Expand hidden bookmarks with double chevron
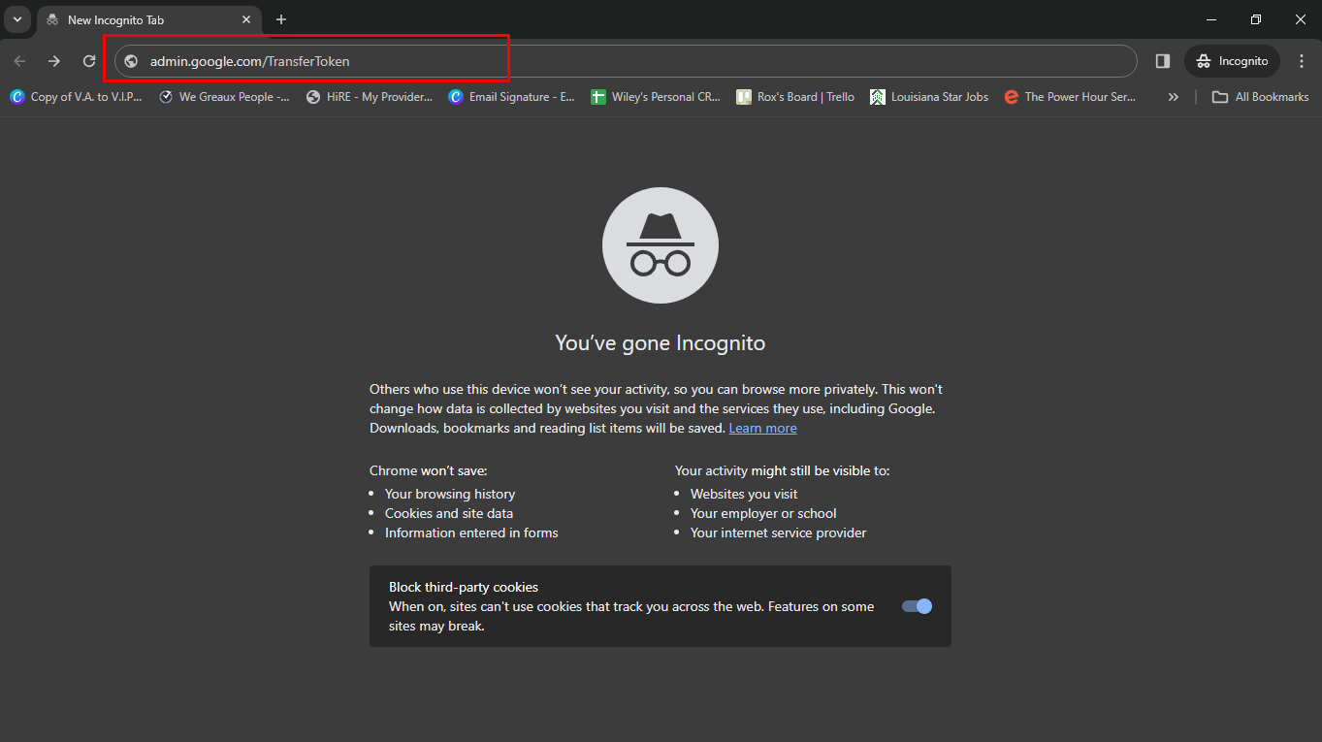 (1174, 97)
